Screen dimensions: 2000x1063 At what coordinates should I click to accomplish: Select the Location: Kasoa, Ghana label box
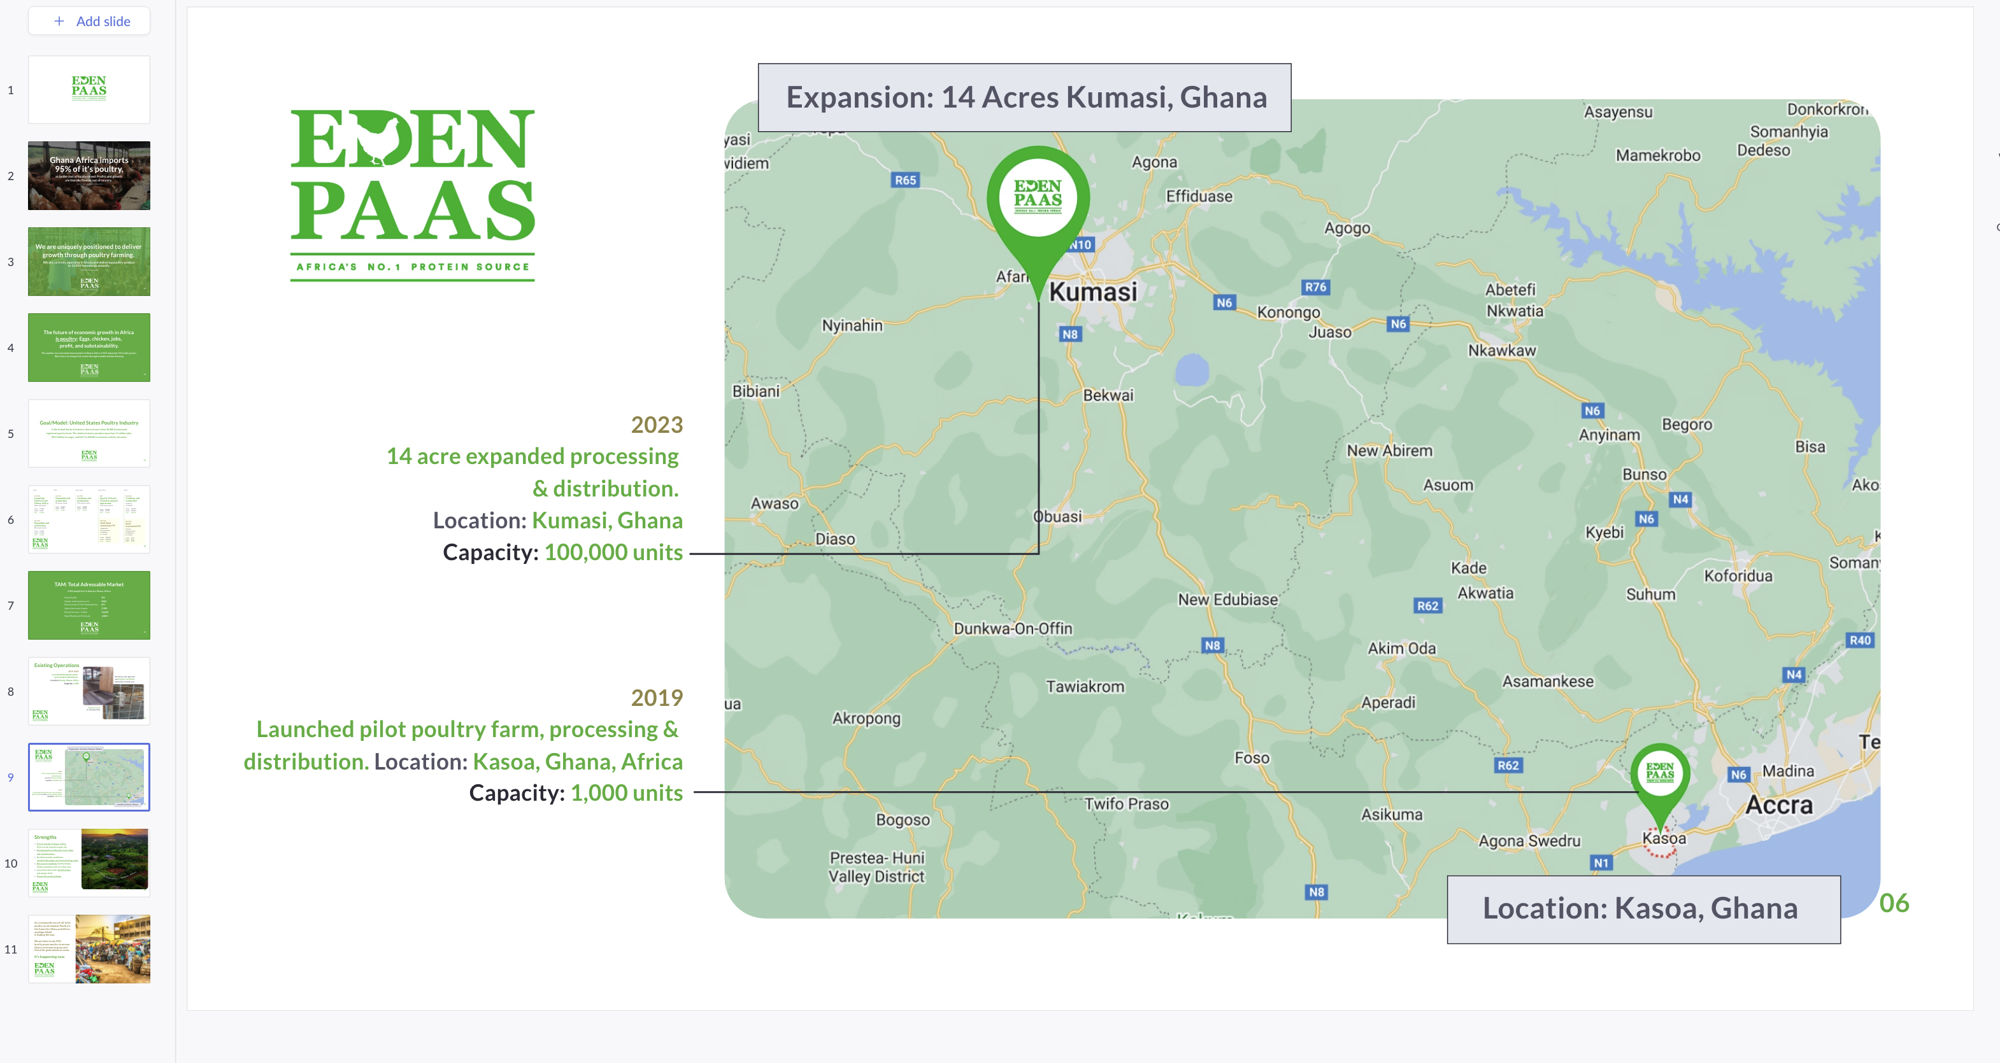click(x=1643, y=908)
